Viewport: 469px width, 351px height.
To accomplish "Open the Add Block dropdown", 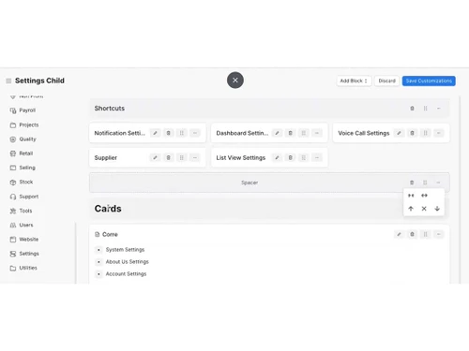I will pos(354,80).
